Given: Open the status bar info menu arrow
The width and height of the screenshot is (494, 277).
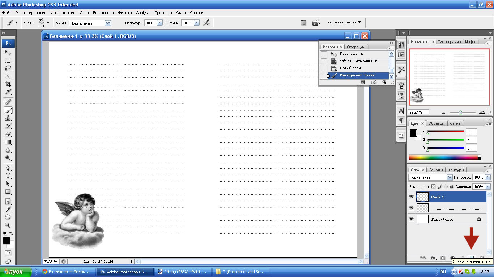Looking at the screenshot, I should pyautogui.click(x=132, y=261).
